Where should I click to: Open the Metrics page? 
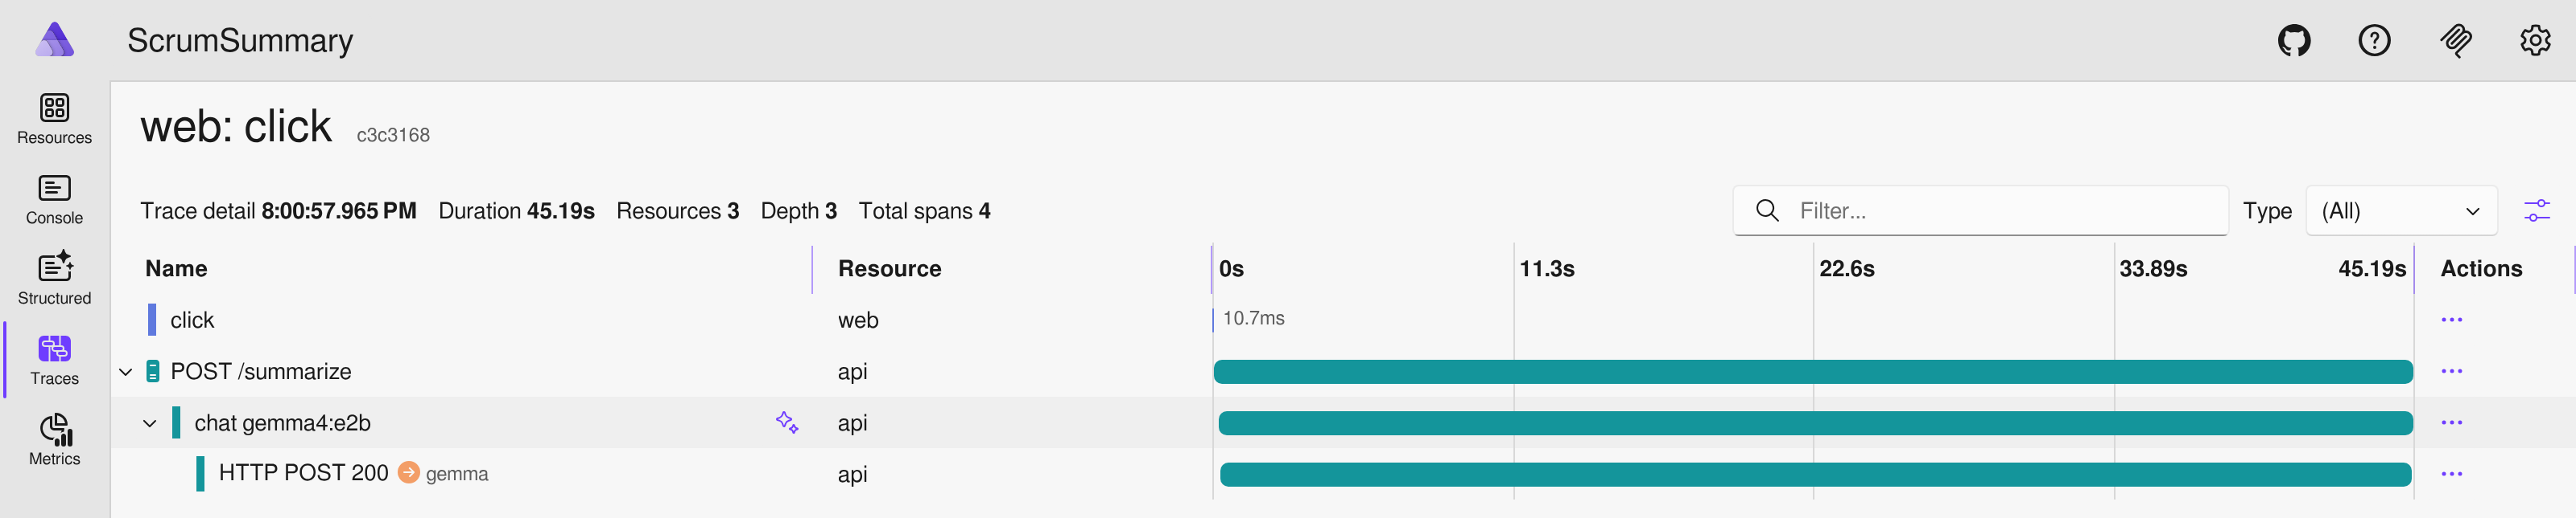coord(55,440)
